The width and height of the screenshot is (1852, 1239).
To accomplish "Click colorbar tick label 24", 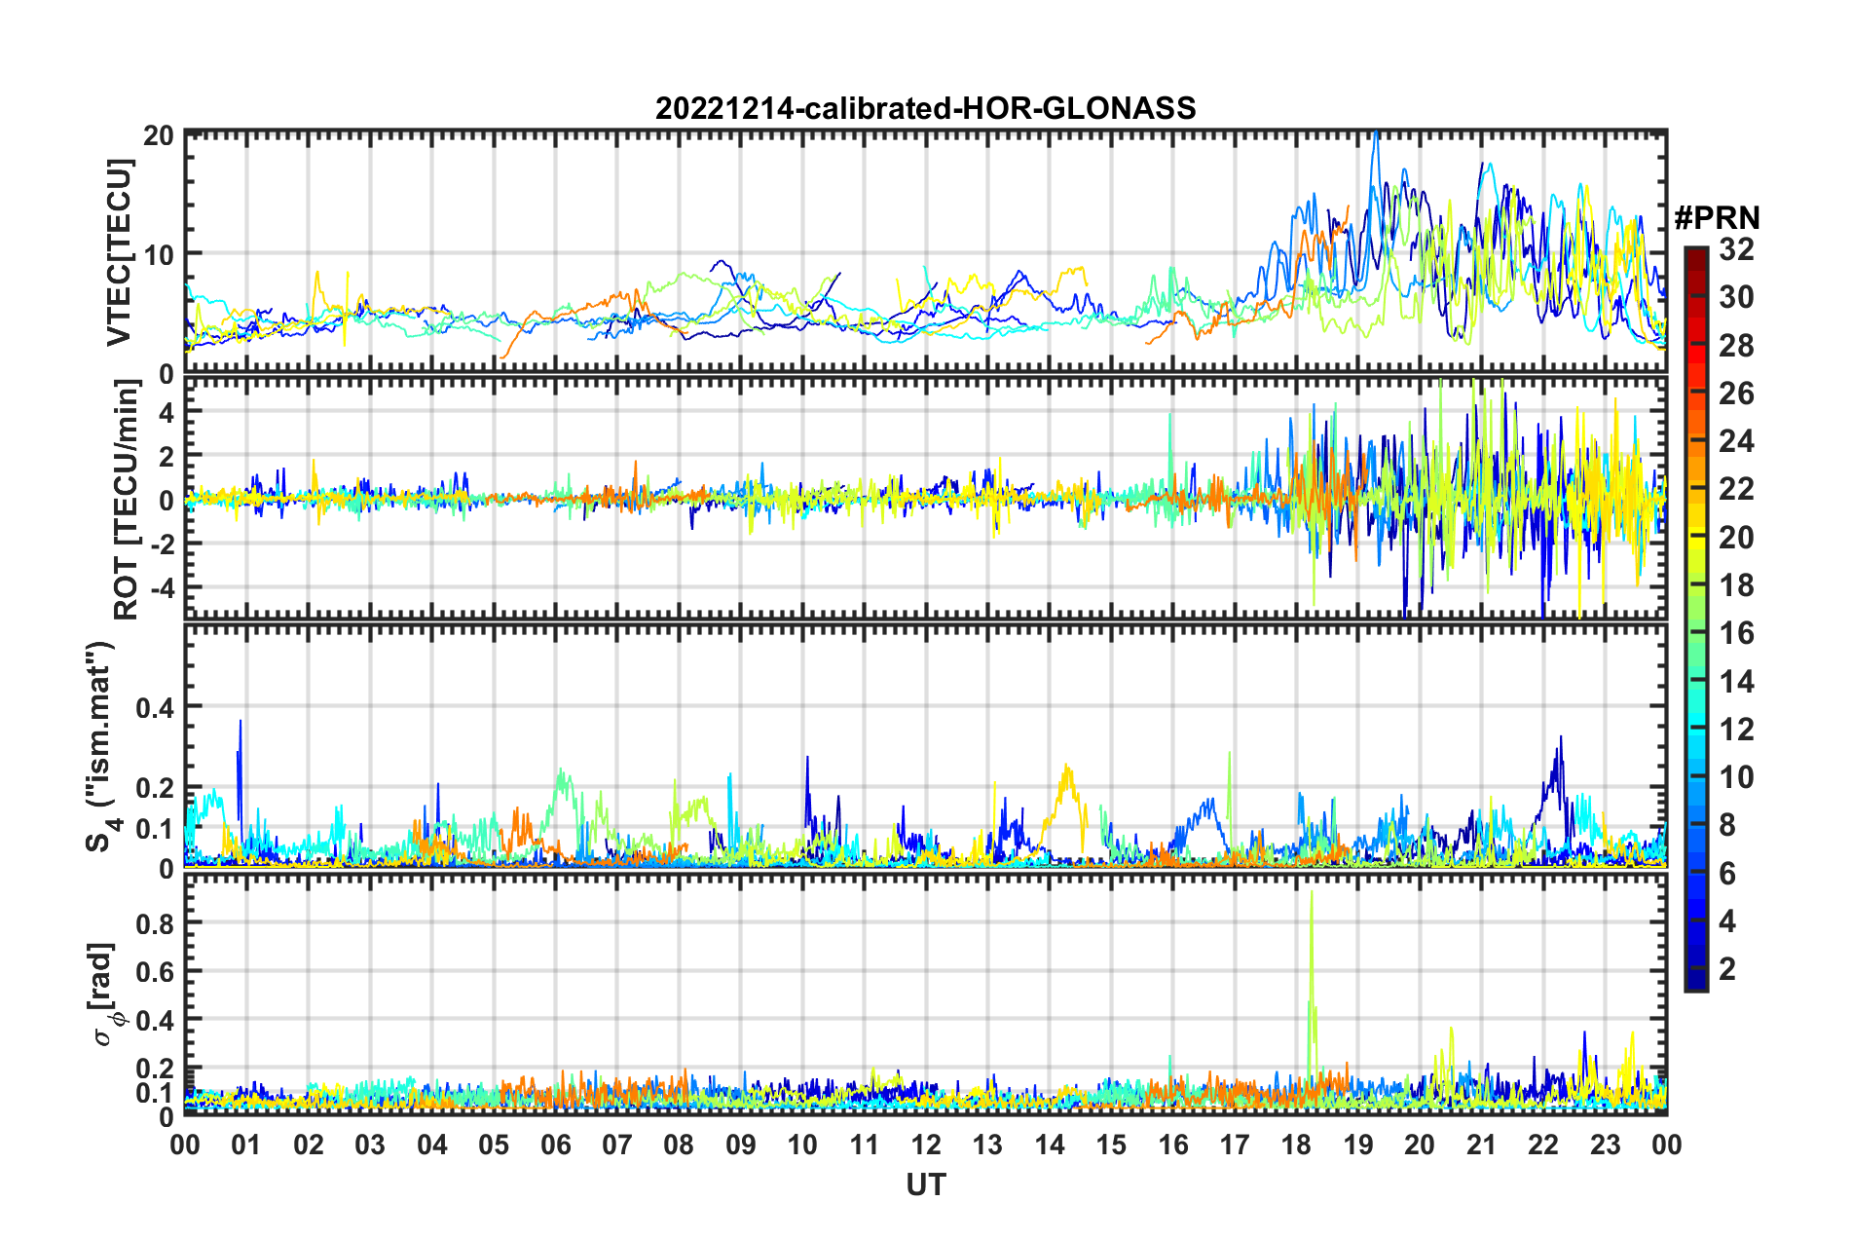I will 1736,441.
